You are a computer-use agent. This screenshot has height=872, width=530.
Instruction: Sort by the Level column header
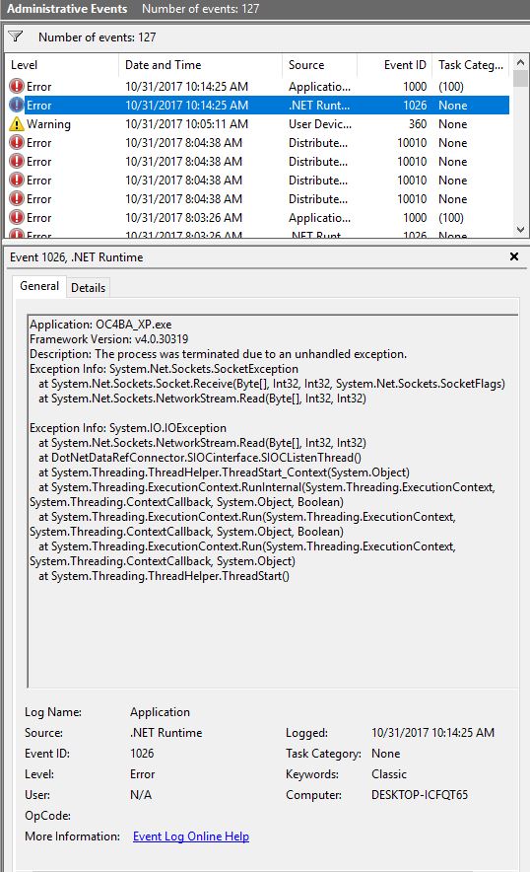click(61, 65)
